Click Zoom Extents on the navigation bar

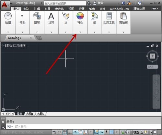156,98
